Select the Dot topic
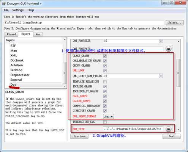The image size is (188, 152). coord(13,85)
